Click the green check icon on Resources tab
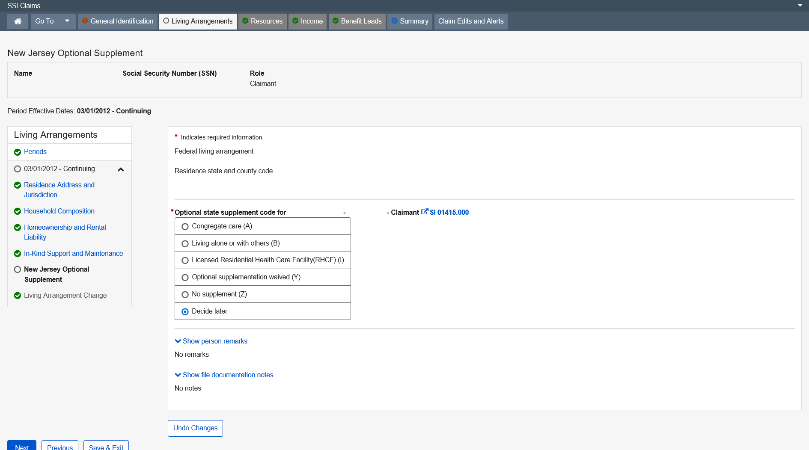This screenshot has width=809, height=450. (x=245, y=21)
